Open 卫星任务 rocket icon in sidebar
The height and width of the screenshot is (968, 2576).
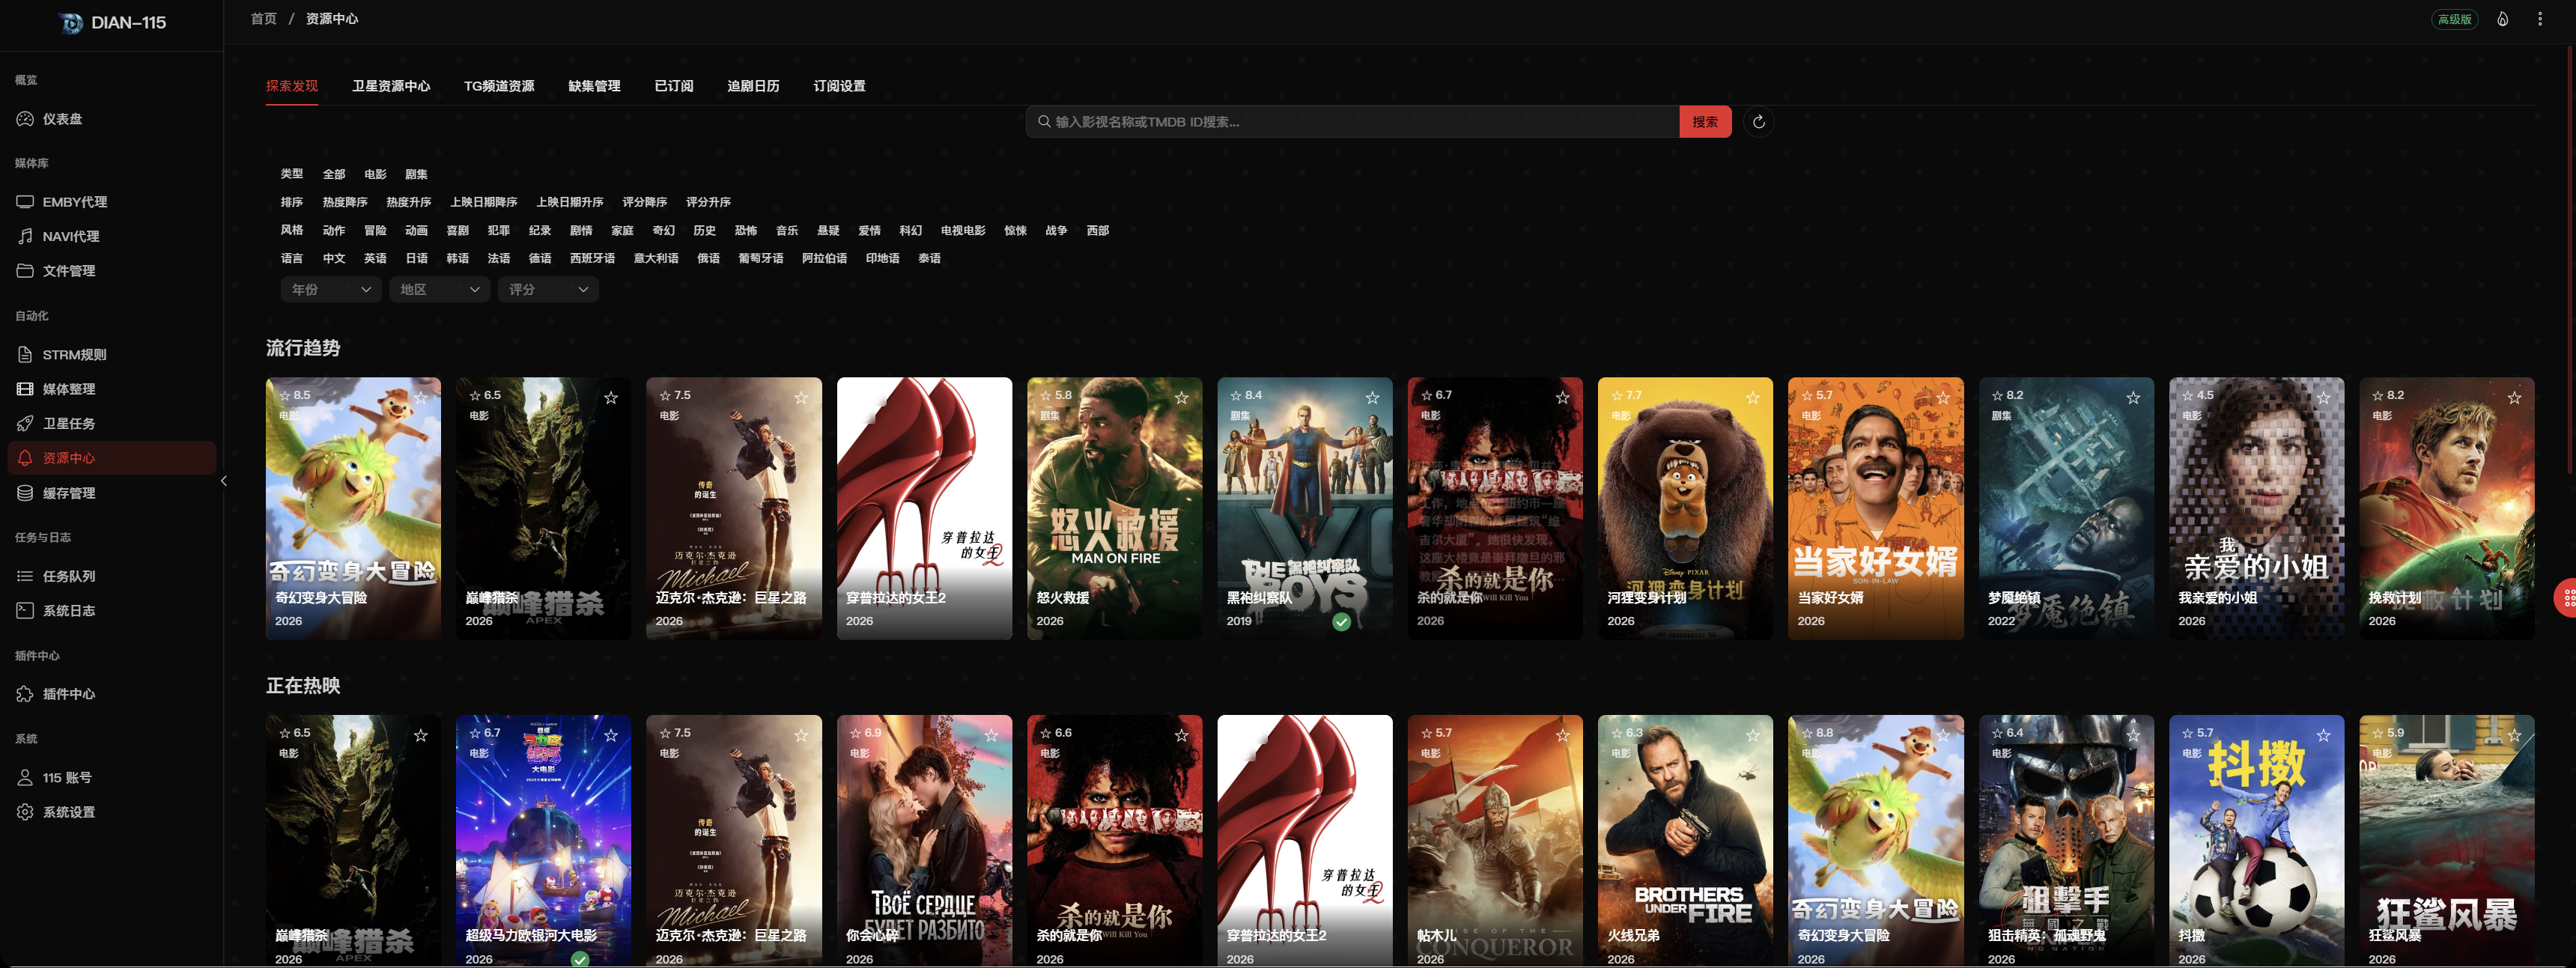(x=25, y=424)
